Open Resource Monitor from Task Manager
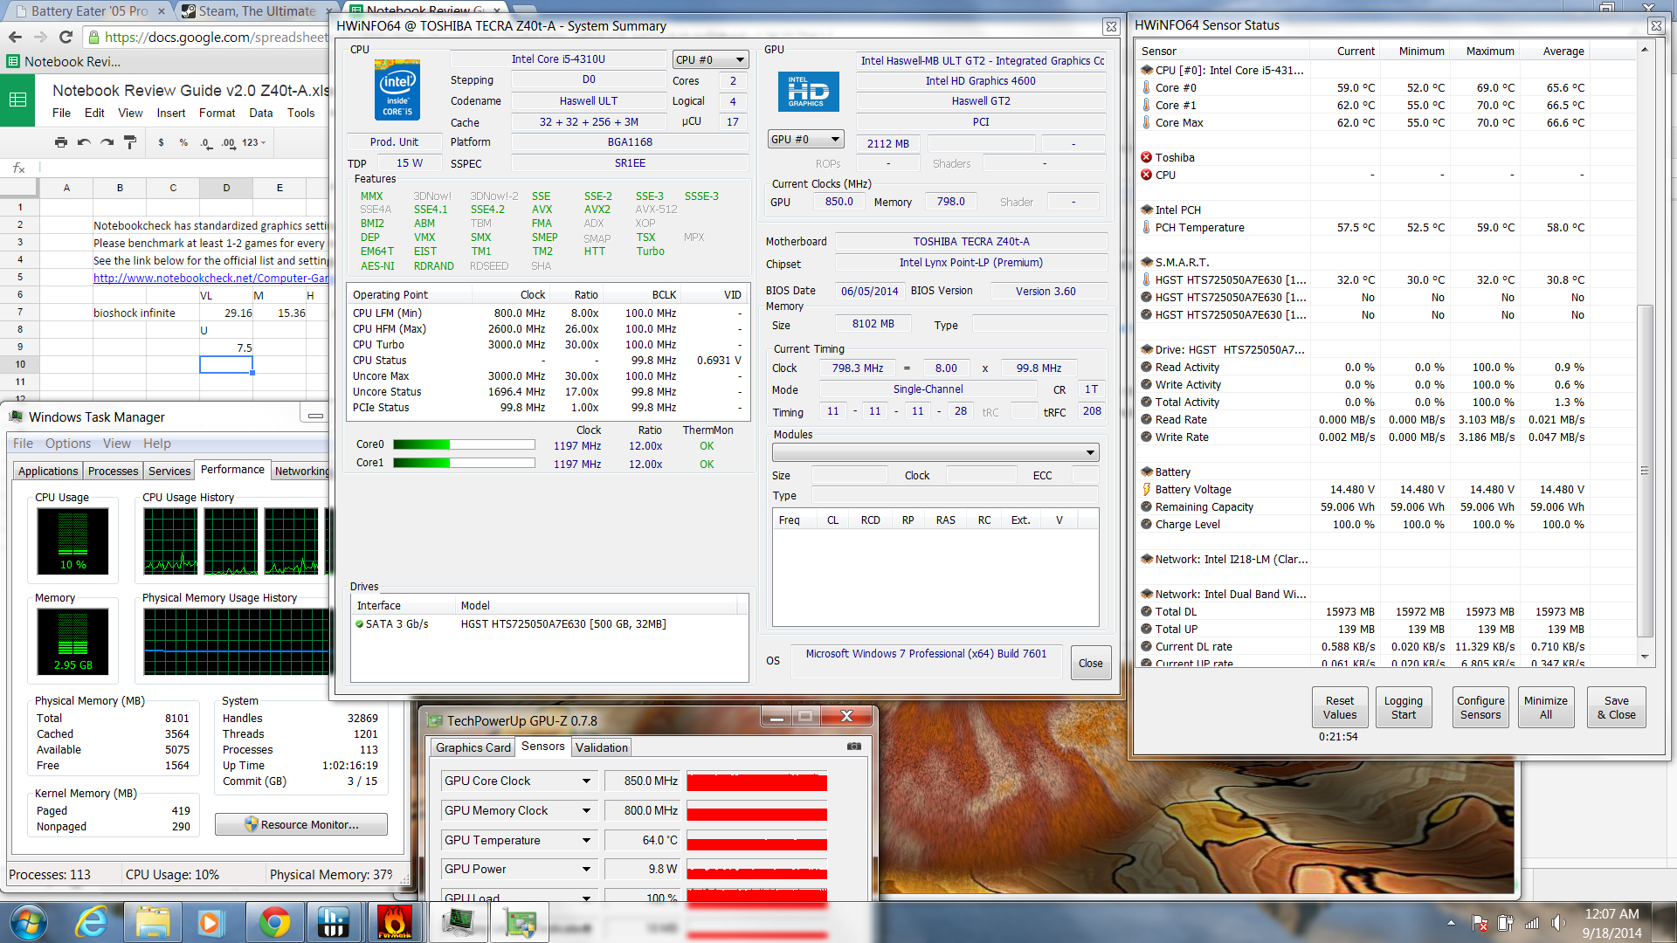Screen dimensions: 1677x943 pyautogui.click(x=301, y=824)
